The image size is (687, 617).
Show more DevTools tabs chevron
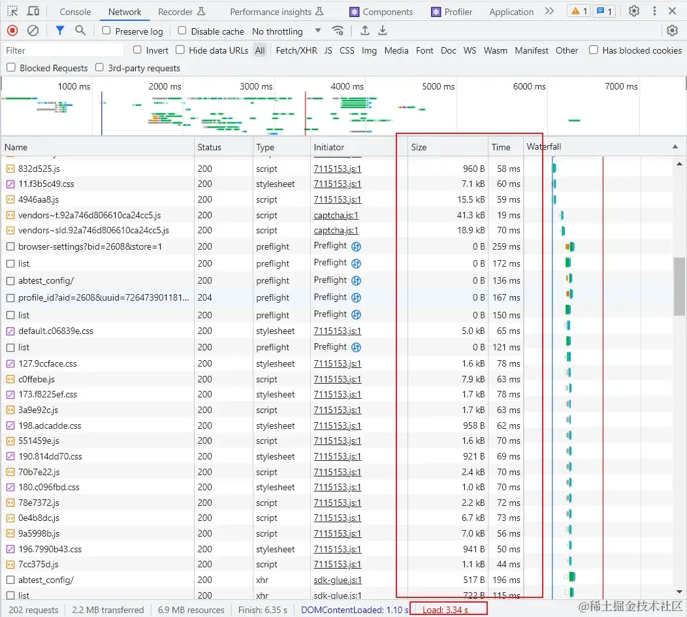(x=549, y=11)
